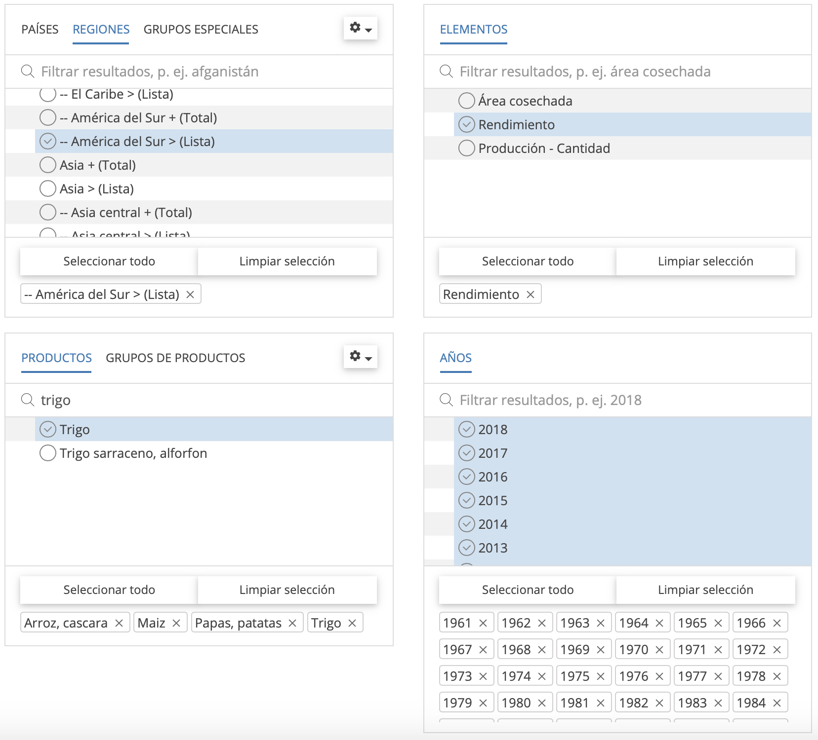Click Limpiar selección in products panel
The image size is (818, 740).
coord(287,590)
